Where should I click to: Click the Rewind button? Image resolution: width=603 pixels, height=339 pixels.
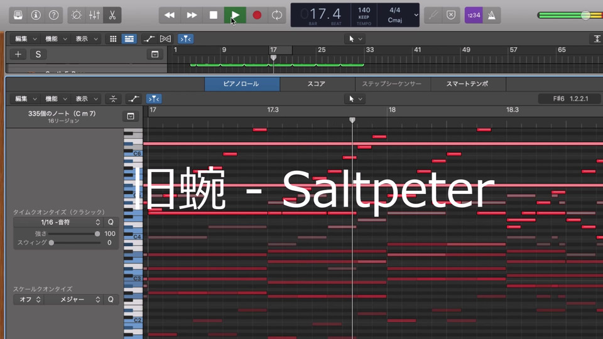169,14
